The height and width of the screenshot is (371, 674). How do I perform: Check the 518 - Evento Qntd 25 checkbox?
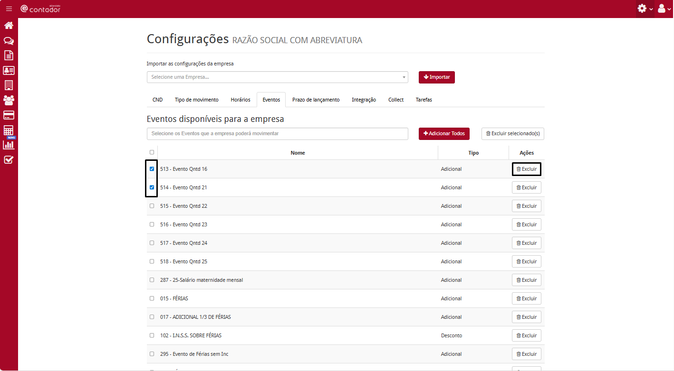(152, 261)
